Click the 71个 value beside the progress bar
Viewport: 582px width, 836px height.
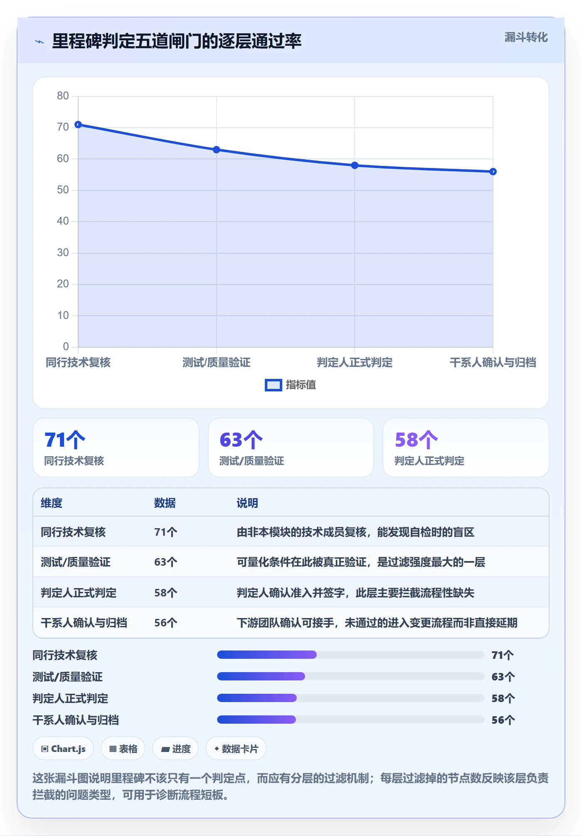(503, 655)
